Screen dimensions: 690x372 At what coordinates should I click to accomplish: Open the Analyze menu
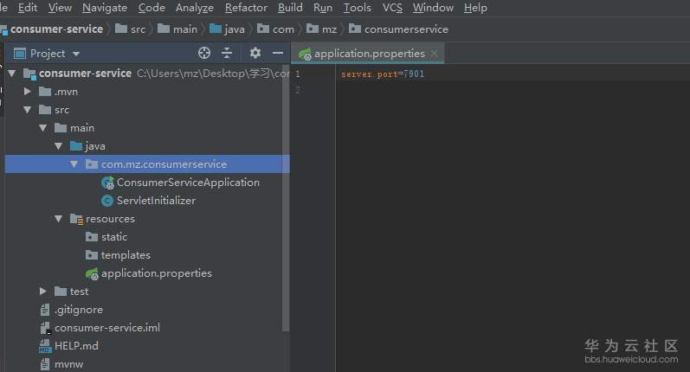pos(195,8)
